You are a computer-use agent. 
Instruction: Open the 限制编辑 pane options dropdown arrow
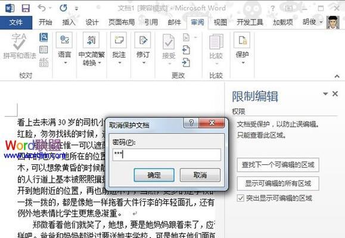pos(325,94)
